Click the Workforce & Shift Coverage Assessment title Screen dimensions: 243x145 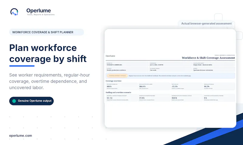pos(208,58)
